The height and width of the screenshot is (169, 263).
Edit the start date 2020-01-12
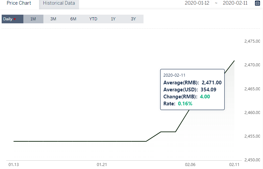(x=197, y=3)
